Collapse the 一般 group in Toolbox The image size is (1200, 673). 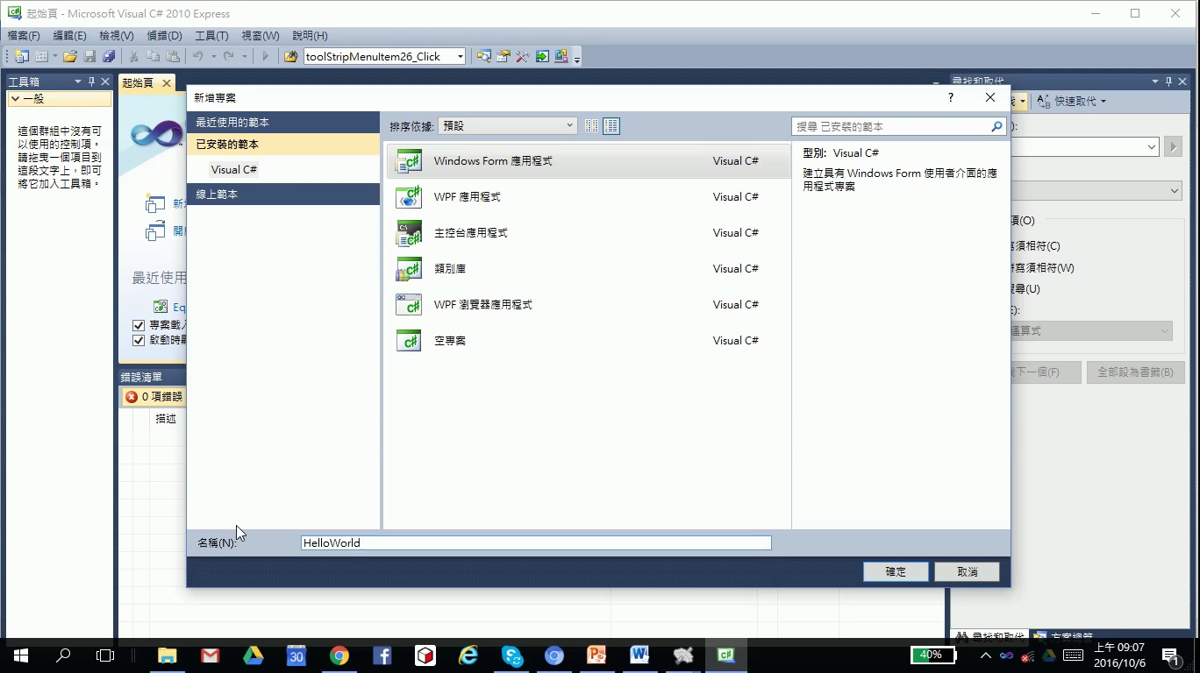[15, 99]
